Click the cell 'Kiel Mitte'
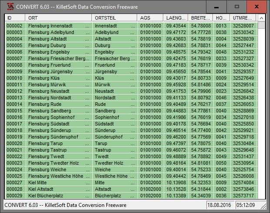The width and height of the screenshot is (270, 213). pos(59,183)
